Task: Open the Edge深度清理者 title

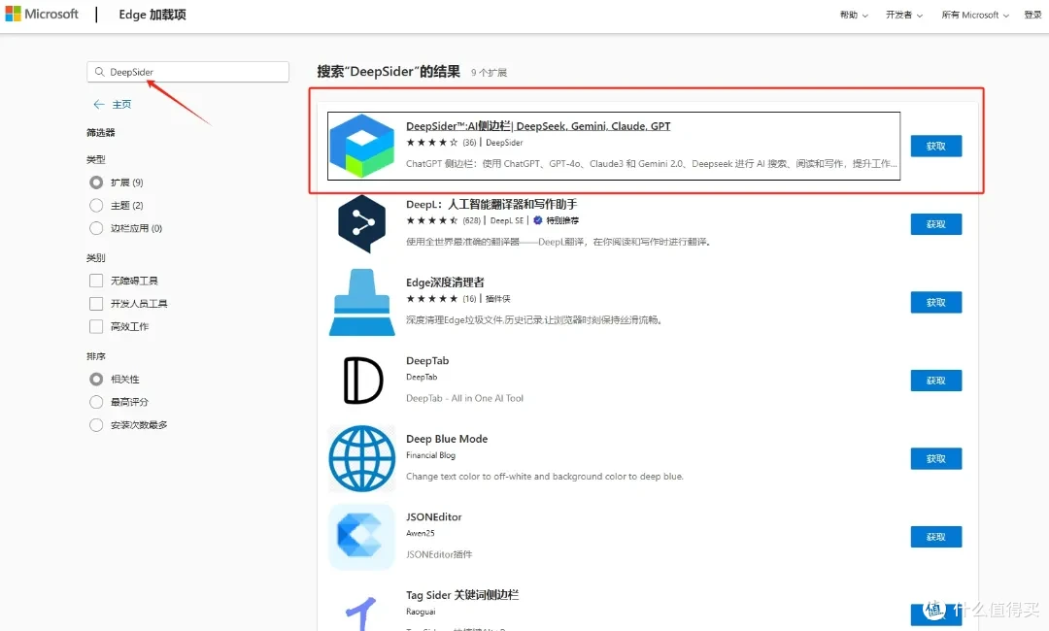Action: point(445,282)
